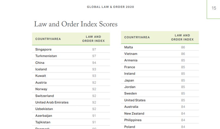Select the Singapore row name
220x129 pixels.
point(43,49)
